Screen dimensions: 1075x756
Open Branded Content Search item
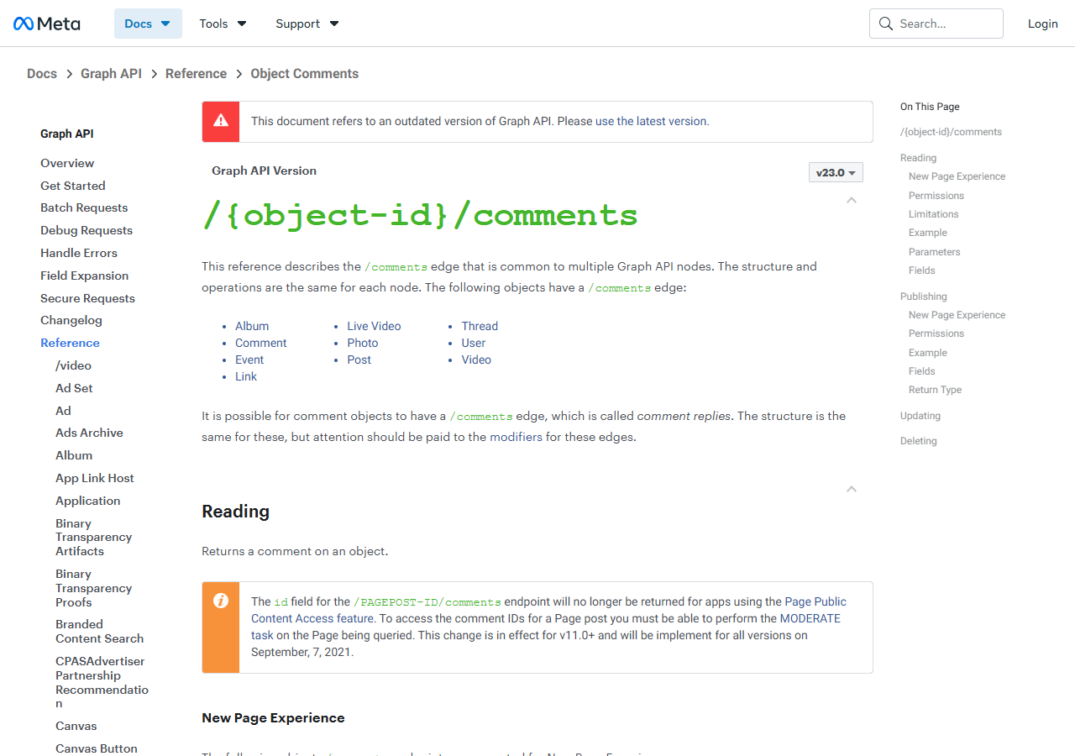point(99,632)
